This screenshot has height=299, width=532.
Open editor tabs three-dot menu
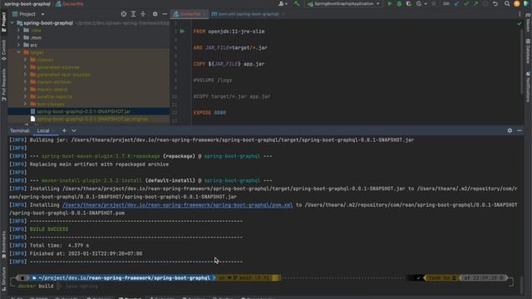520,14
